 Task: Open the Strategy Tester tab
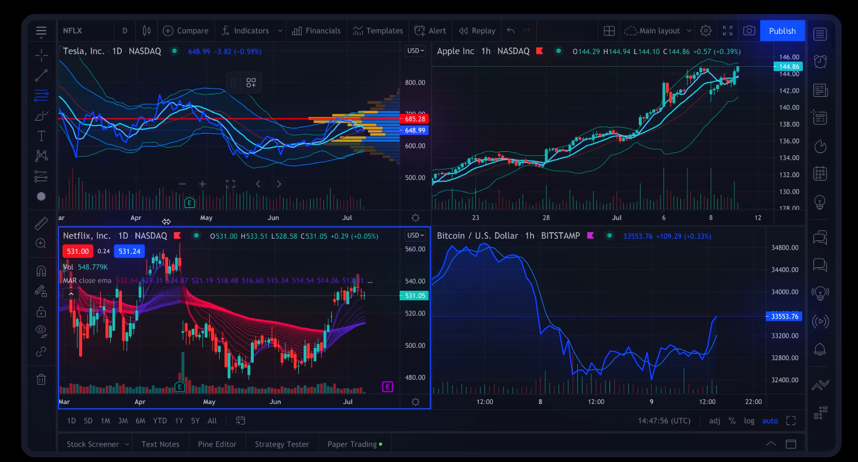click(281, 444)
